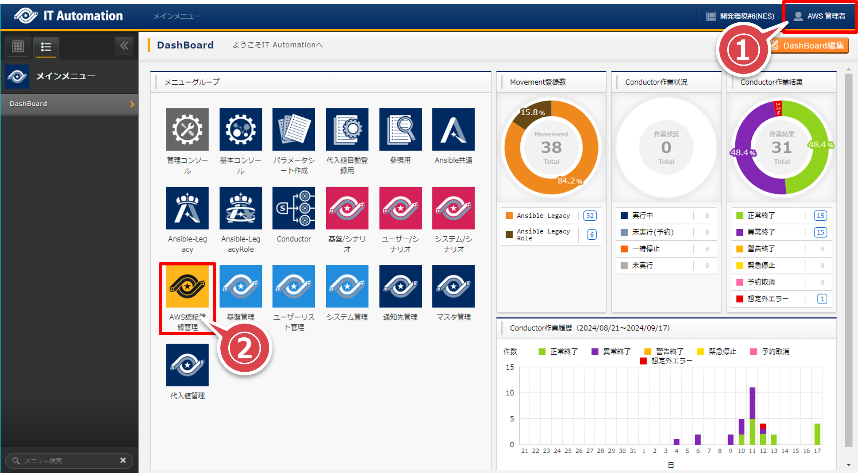
Task: Open AWS認証情報管理 menu group
Action: pyautogui.click(x=187, y=286)
